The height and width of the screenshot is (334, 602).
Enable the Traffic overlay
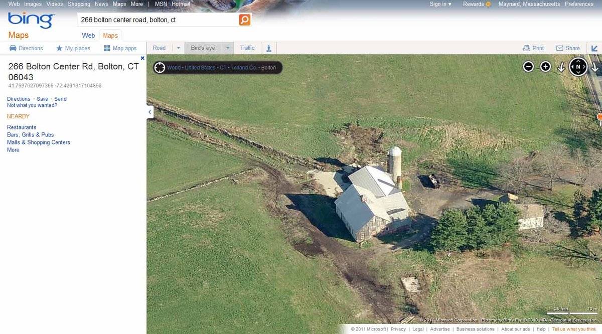[247, 47]
